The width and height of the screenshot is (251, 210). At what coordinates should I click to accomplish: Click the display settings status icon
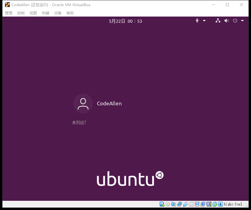[197, 204]
